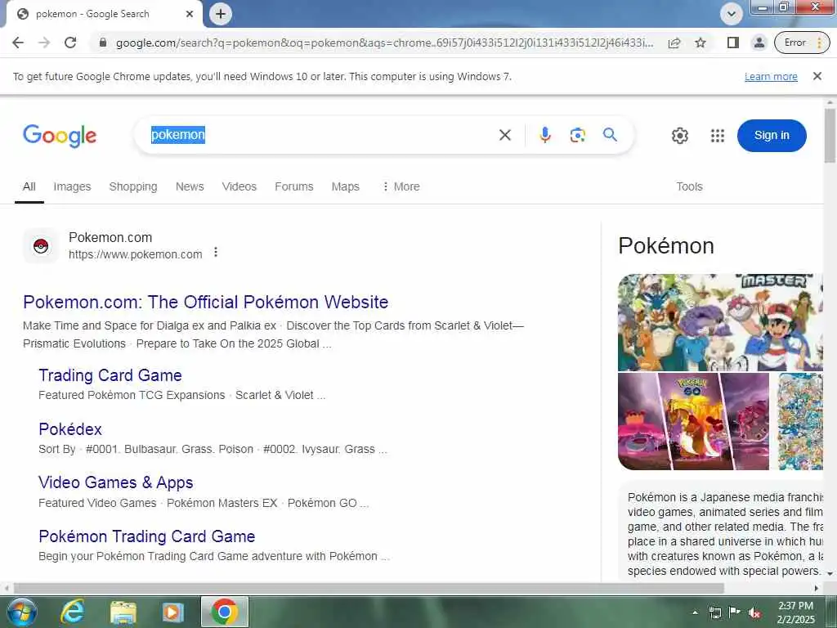Switch to the Videos tab
Image resolution: width=837 pixels, height=628 pixels.
click(239, 186)
